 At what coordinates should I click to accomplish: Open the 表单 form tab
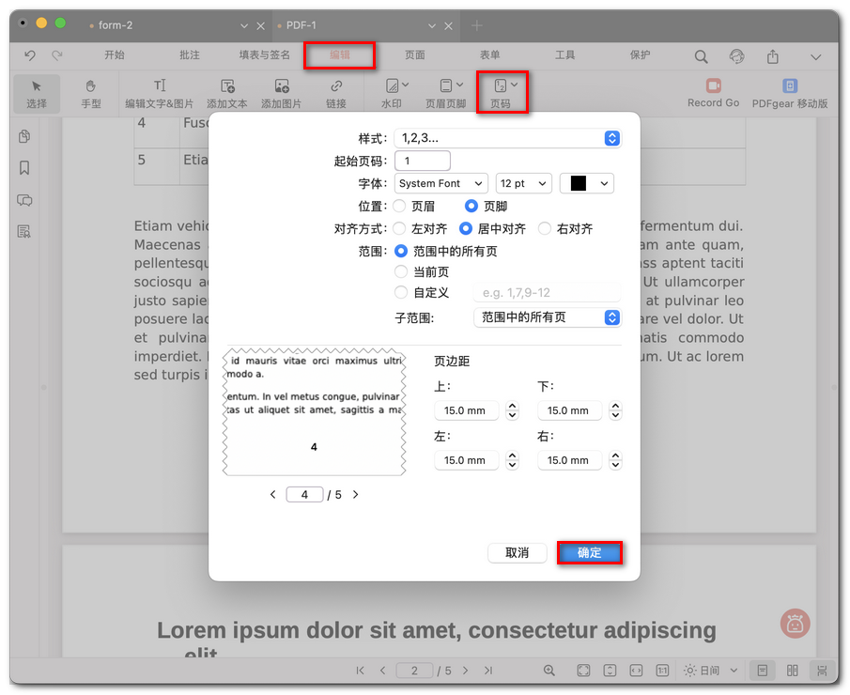coord(489,54)
